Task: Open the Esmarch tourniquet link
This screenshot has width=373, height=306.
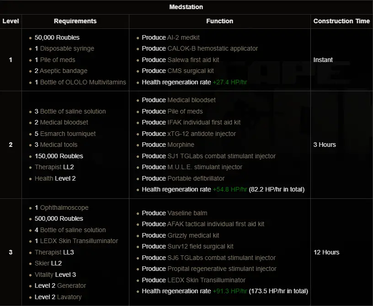Action: point(68,134)
